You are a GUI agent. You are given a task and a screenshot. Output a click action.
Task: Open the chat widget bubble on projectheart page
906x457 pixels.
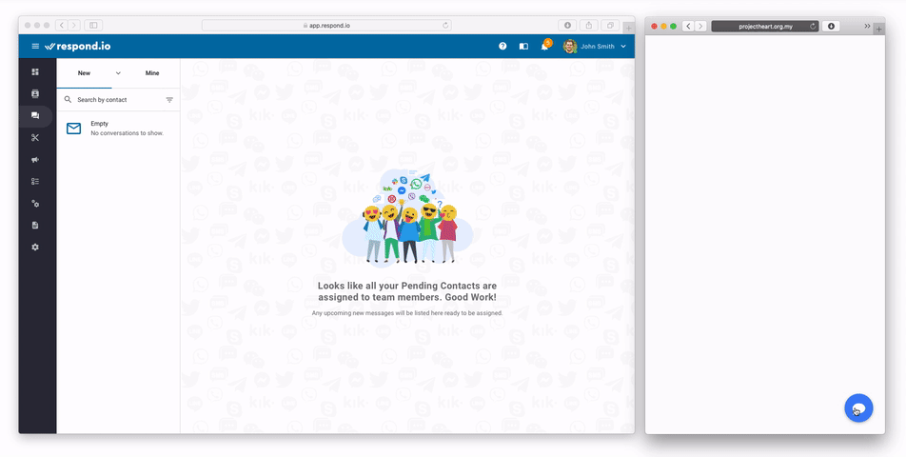858,408
